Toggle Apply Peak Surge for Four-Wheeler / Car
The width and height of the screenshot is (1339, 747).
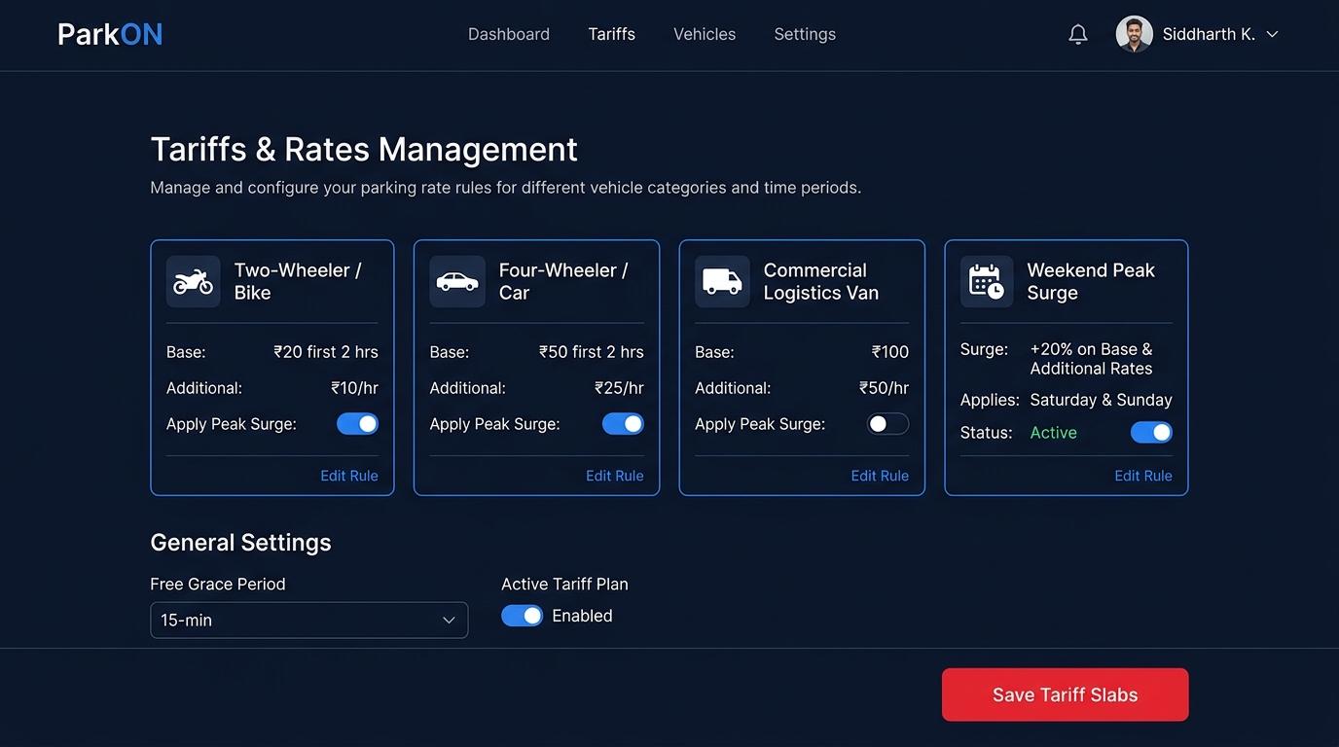tap(623, 424)
